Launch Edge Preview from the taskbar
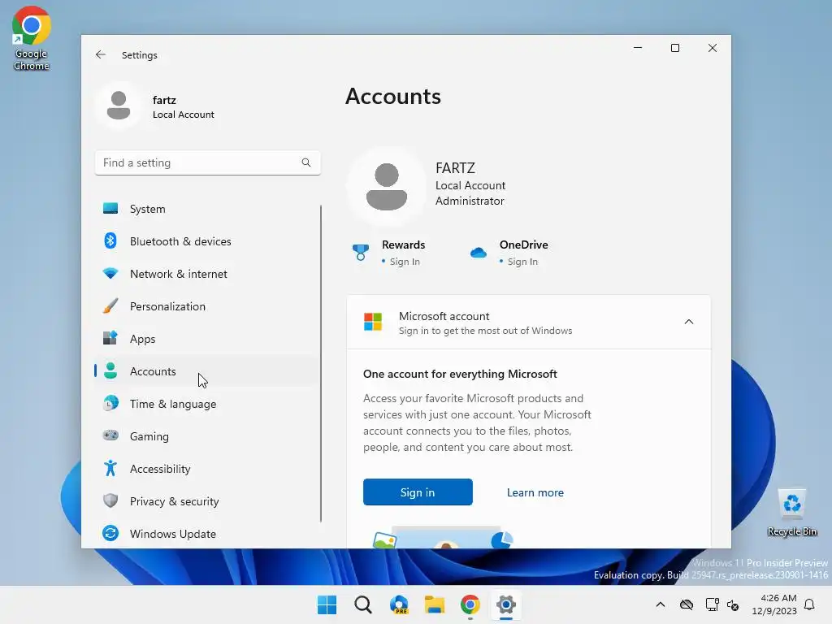832x624 pixels. tap(399, 604)
